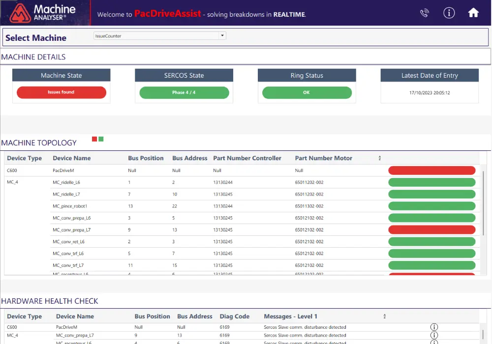Click Messages - Level 1 column header
Screen dimensions: 492x344
tap(291, 316)
